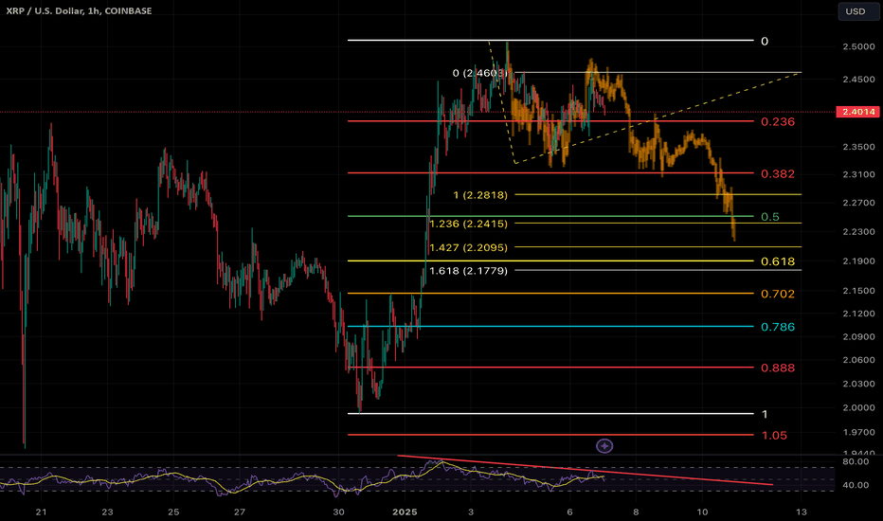Screen dimensions: 883x521
Task: Click the 2025 date label on time axis
Action: tap(405, 512)
